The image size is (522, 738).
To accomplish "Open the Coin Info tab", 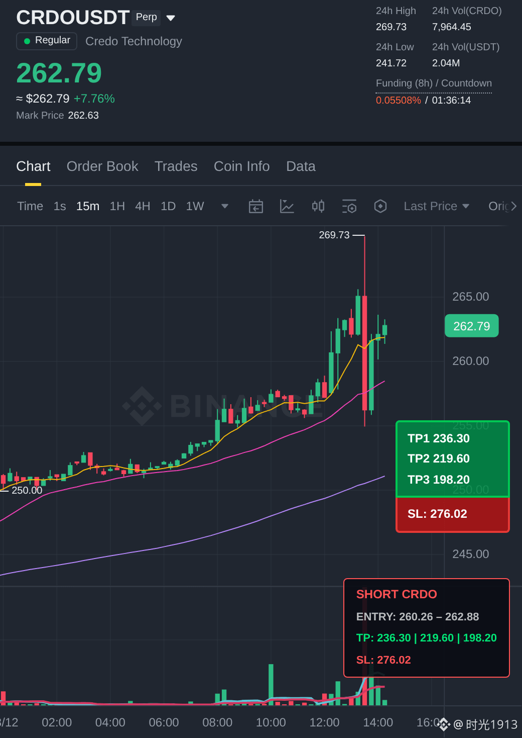I will tap(242, 166).
